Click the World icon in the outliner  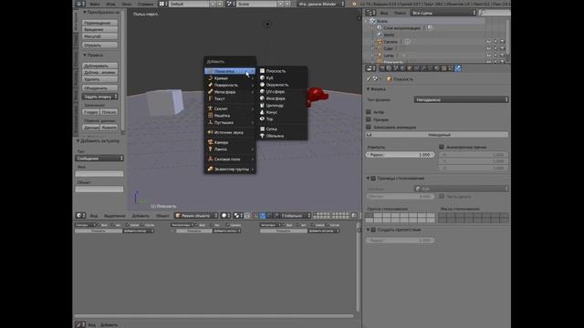(380, 35)
